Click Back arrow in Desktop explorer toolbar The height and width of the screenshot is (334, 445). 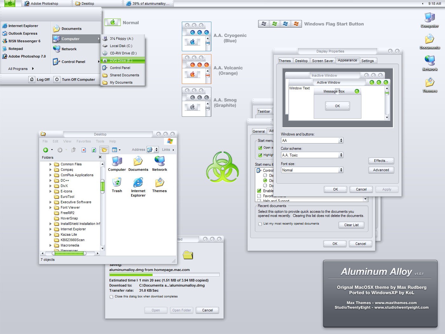click(46, 150)
